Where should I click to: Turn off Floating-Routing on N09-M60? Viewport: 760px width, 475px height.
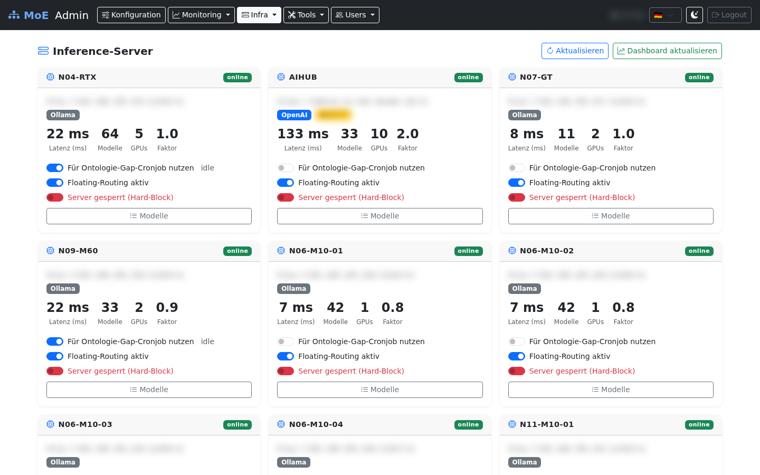click(55, 356)
